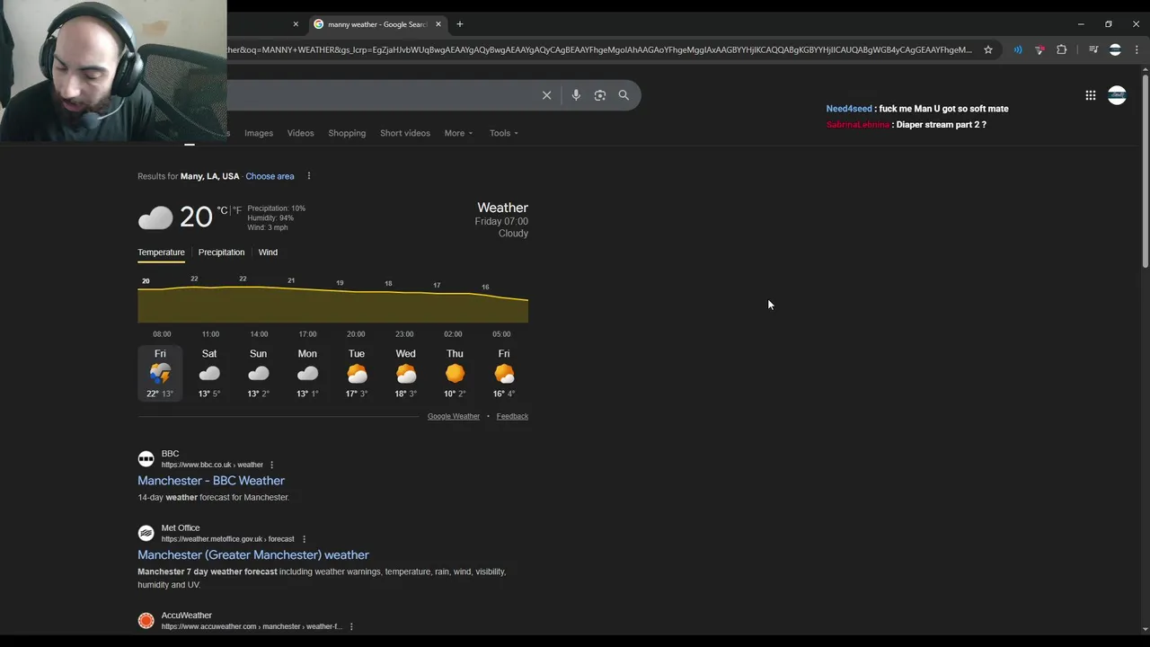Open the media controls music-note icon
Screen dimensions: 1150x647
pos(1093,49)
